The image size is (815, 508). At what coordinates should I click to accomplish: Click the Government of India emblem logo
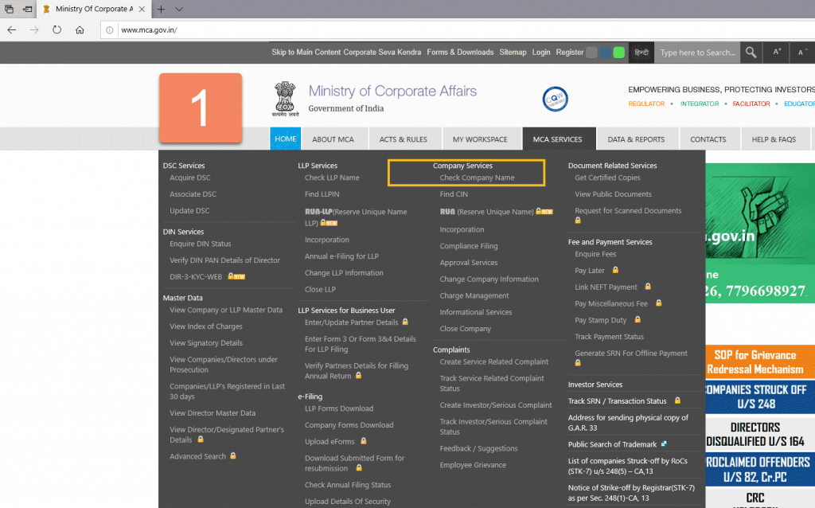click(x=283, y=99)
